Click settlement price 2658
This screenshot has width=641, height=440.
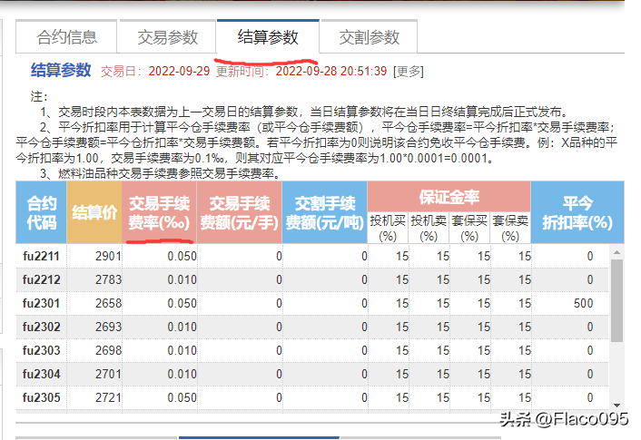[108, 304]
